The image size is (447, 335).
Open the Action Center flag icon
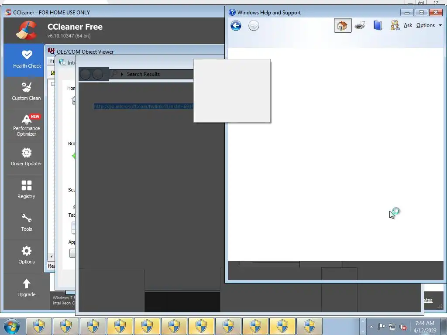pos(382,327)
